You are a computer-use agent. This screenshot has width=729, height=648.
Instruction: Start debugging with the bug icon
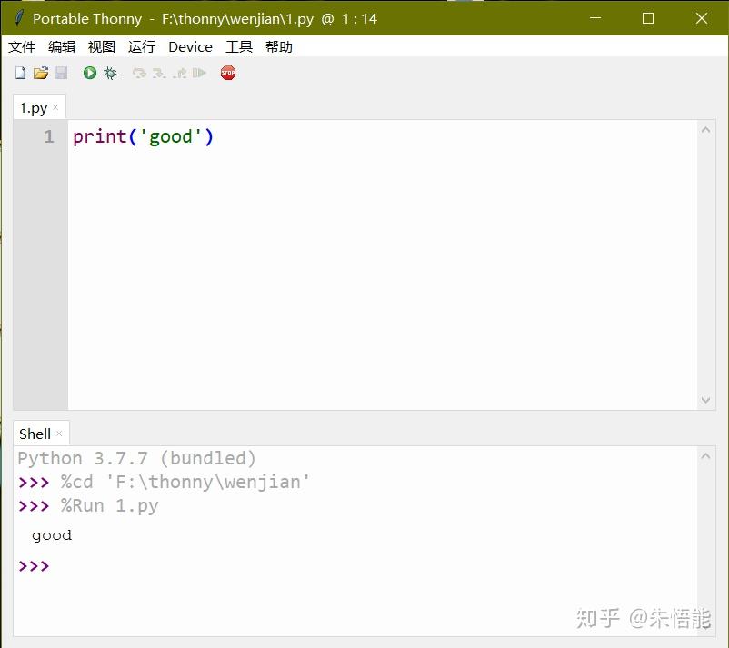coord(111,73)
